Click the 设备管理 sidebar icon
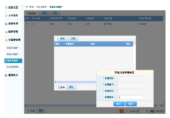Image resolution: width=170 pixels, height=118 pixels. click(x=6, y=24)
